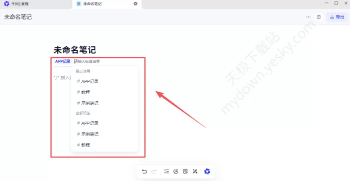The height and width of the screenshot is (181, 350).
Task: Open the blue Qianwen AI assistant icon
Action: pos(207,172)
